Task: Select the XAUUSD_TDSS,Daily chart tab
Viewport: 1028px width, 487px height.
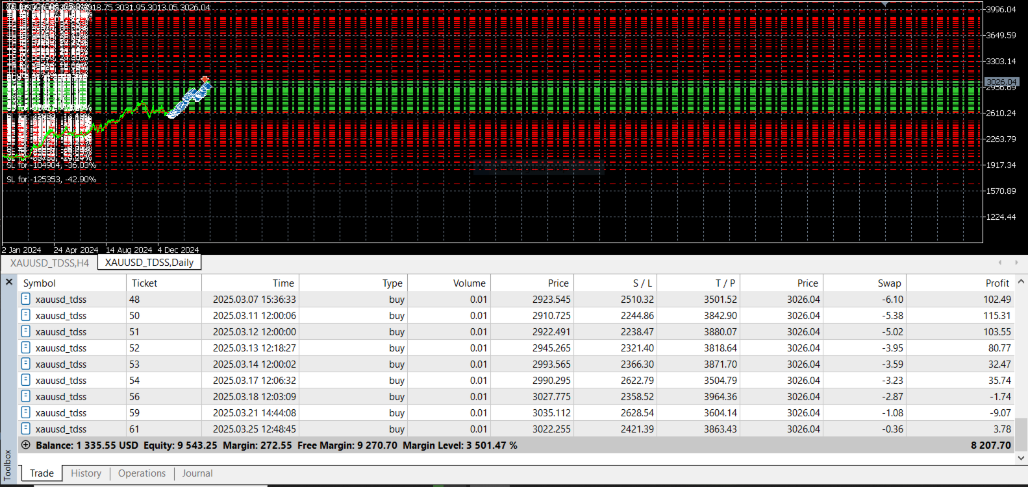Action: [x=149, y=263]
